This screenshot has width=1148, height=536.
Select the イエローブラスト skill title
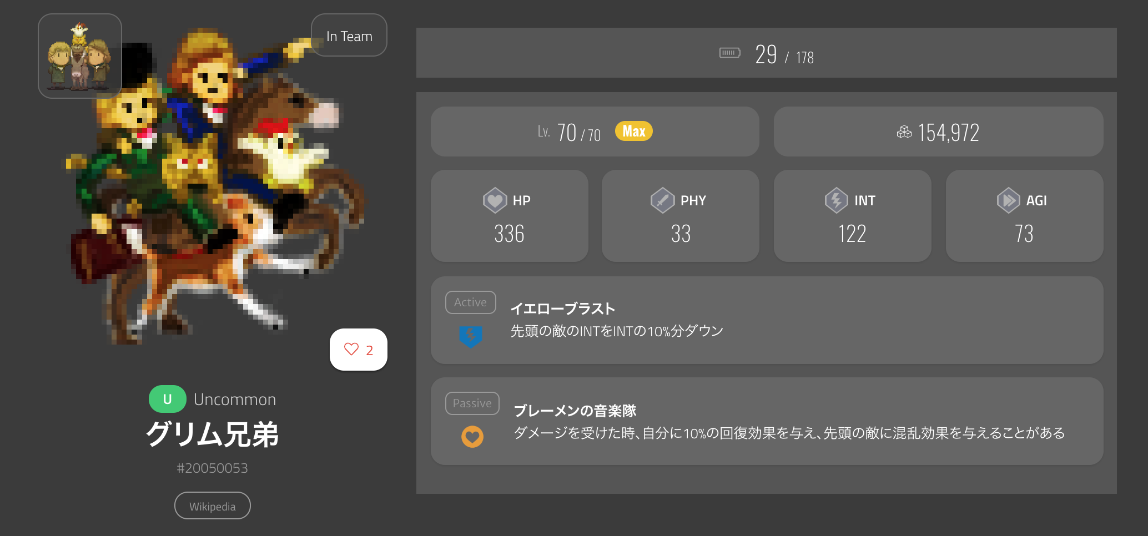click(x=562, y=309)
